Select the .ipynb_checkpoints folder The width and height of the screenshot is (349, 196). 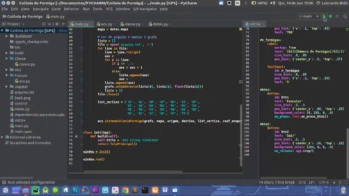(29, 42)
